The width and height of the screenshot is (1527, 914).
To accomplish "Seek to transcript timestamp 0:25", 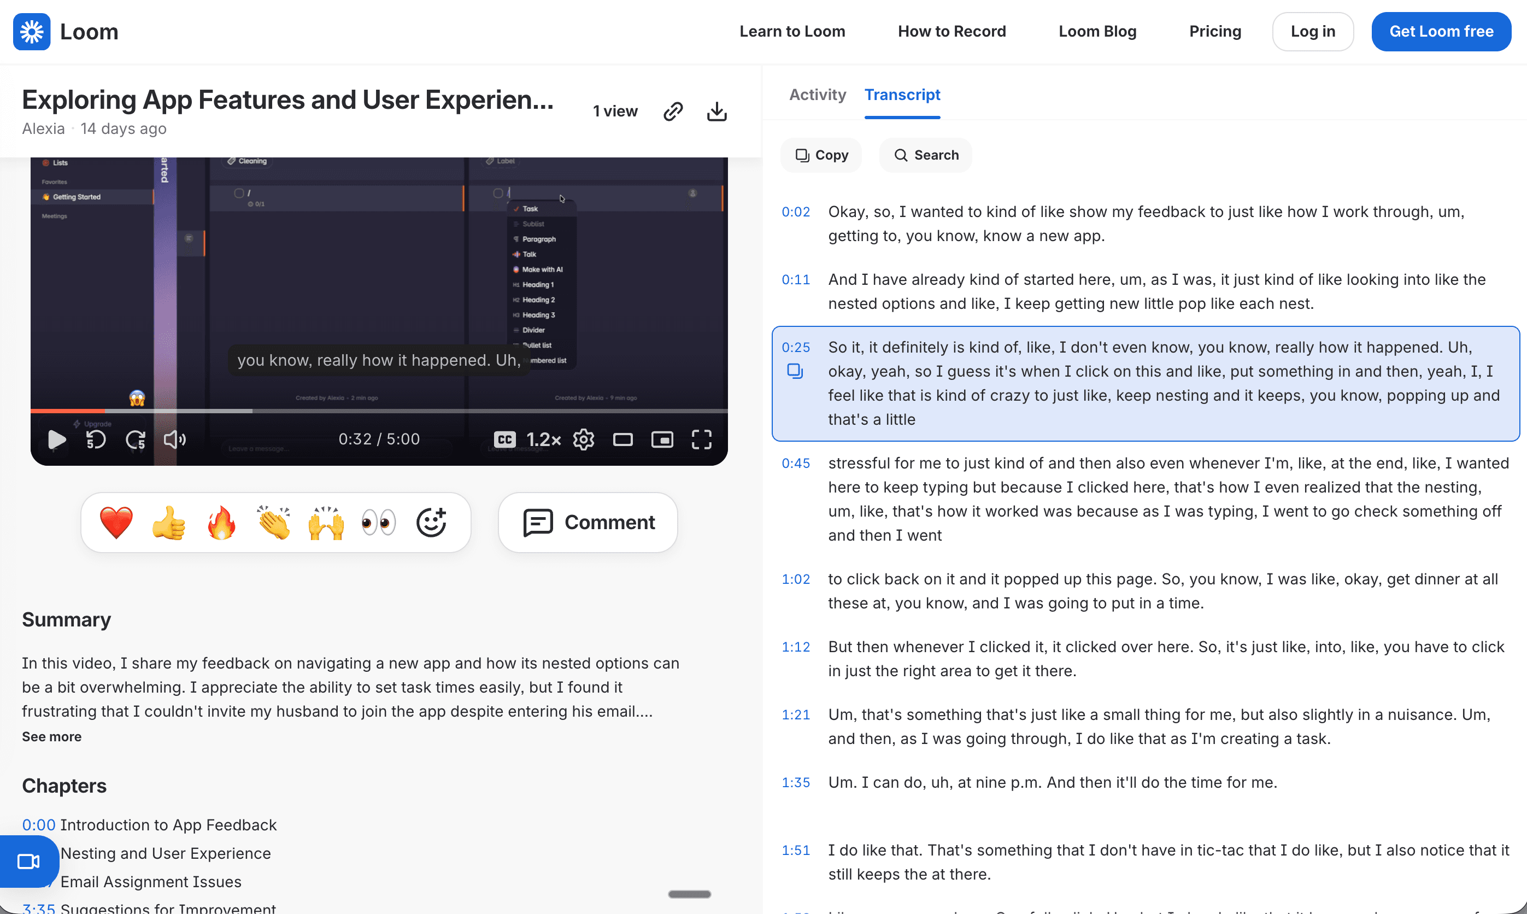I will click(796, 347).
